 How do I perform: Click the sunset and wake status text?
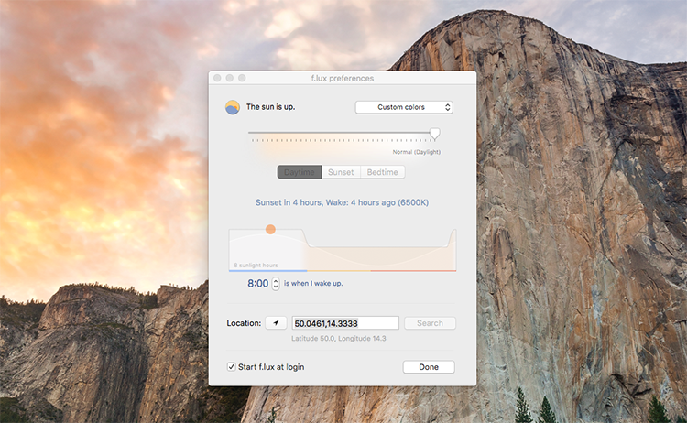(342, 203)
